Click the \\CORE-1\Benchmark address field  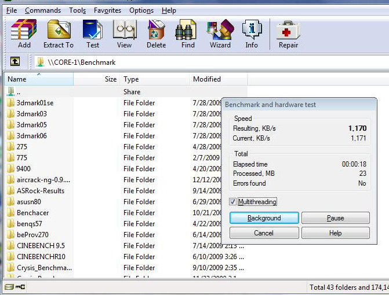coord(211,62)
